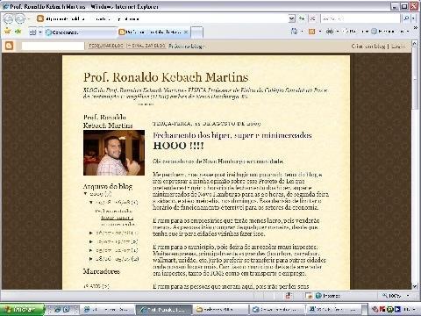Image resolution: width=421 pixels, height=316 pixels.
Task: Open the recent pages dropdown next to Forward
Action: tap(29, 19)
